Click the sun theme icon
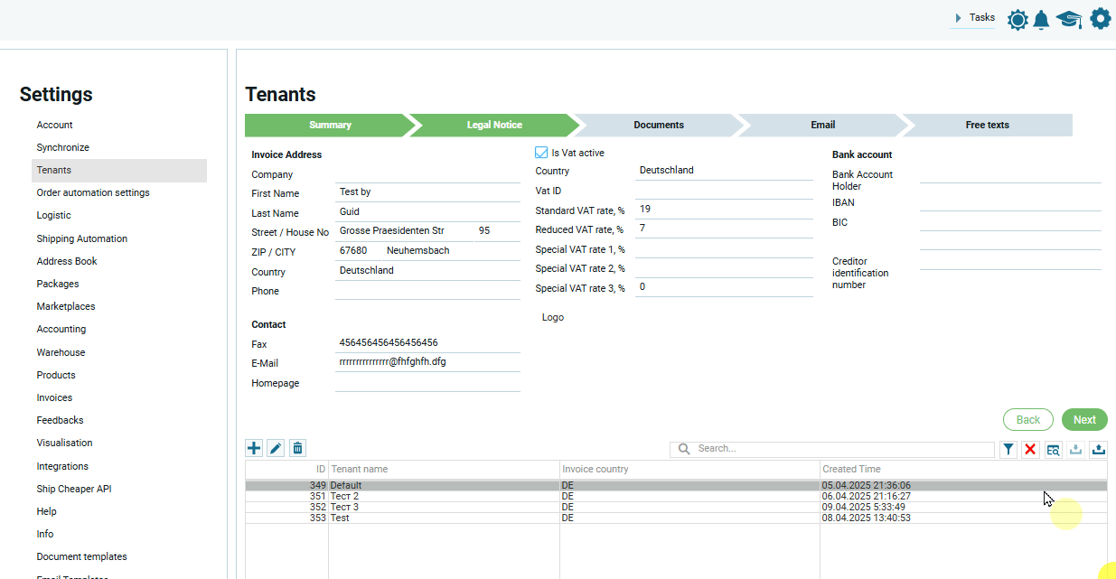Viewport: 1116px width, 579px height. [x=1018, y=19]
